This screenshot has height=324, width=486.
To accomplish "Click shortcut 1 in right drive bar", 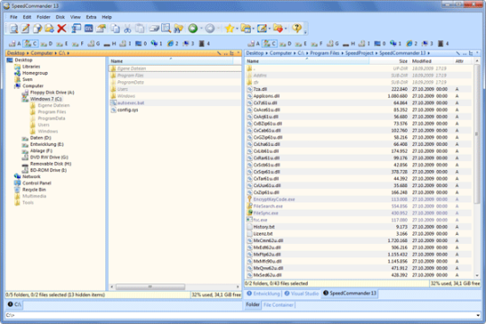I will pos(396,44).
